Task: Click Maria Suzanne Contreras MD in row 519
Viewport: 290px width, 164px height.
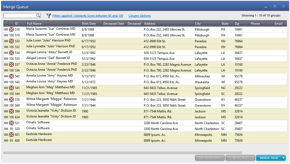Action: pos(51,35)
